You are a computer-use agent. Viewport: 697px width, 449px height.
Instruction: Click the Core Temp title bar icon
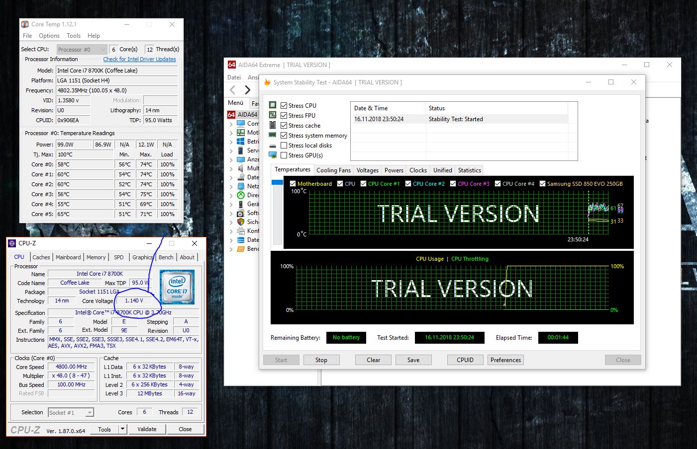click(x=25, y=24)
